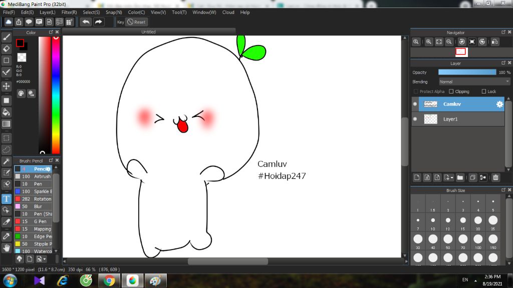513x288 pixels.
Task: Select the rectangular Select tool
Action: 6,138
